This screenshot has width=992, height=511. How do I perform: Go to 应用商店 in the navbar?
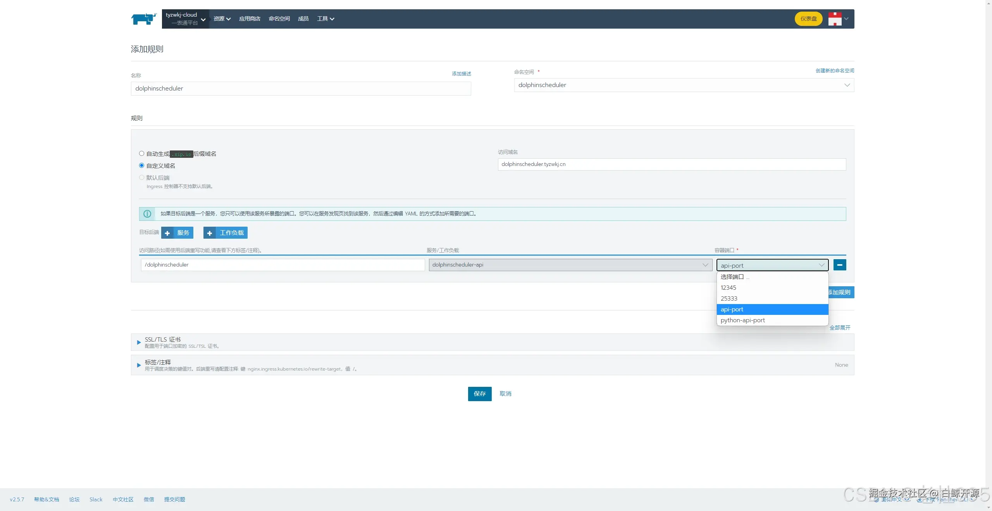tap(250, 19)
